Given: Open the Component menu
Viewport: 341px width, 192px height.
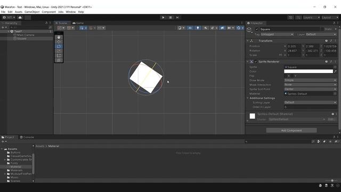Looking at the screenshot, I should (x=48, y=12).
